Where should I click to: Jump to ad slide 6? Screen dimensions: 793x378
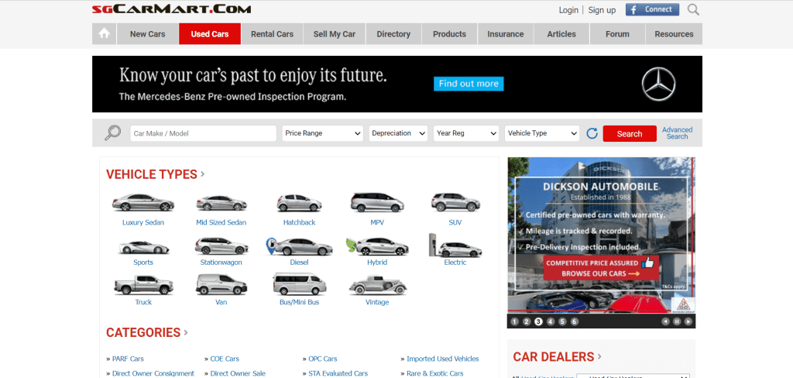(575, 321)
